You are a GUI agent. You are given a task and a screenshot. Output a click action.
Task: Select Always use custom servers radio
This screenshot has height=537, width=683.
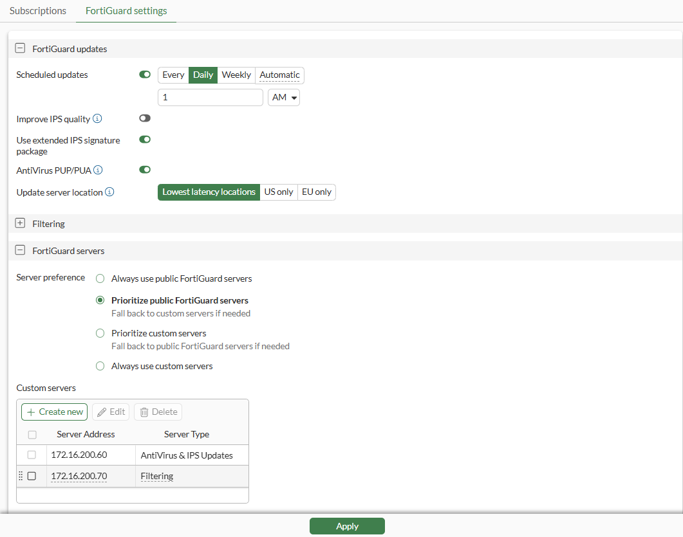pos(100,366)
